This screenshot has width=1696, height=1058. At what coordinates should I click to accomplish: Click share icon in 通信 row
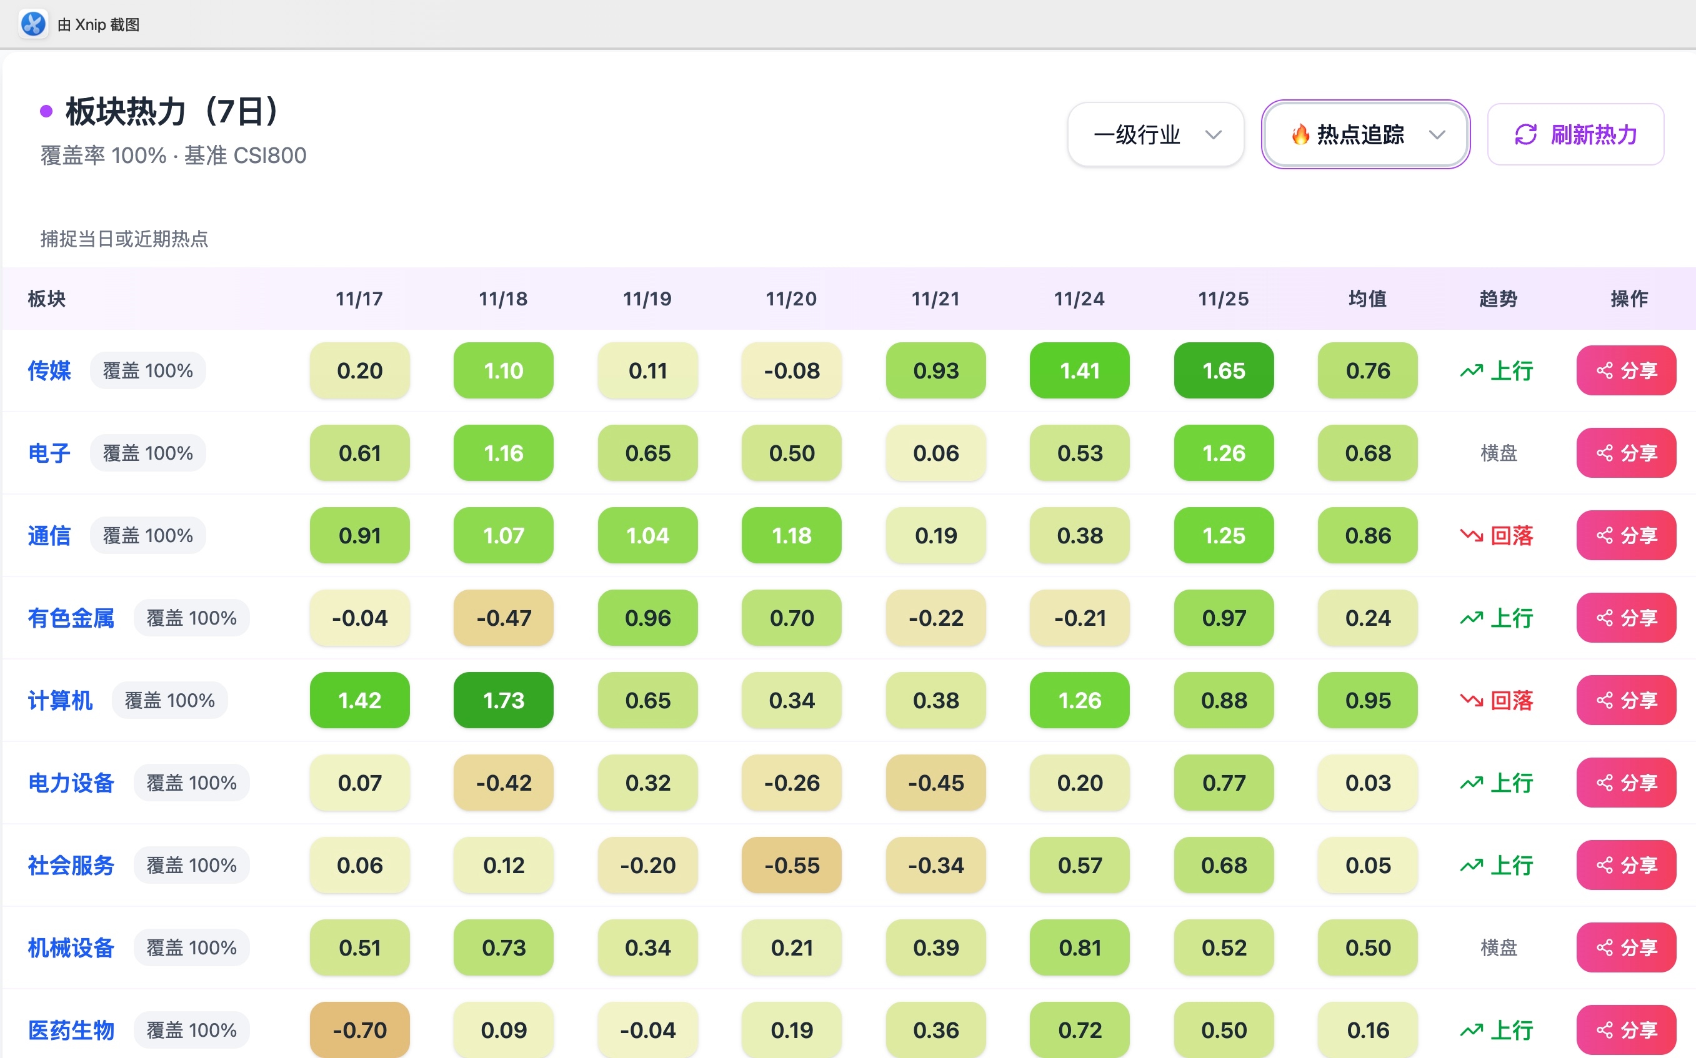click(1604, 536)
